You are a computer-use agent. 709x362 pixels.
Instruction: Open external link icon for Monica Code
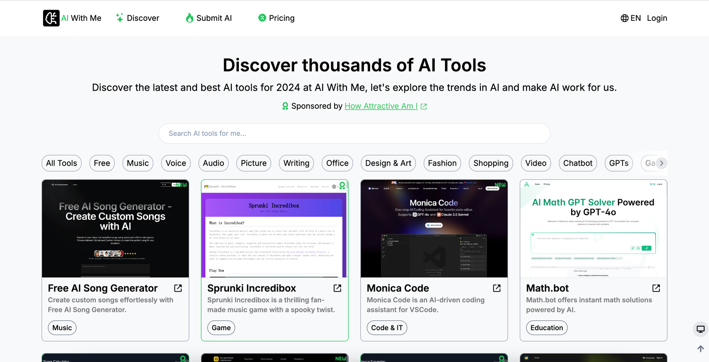pyautogui.click(x=497, y=288)
